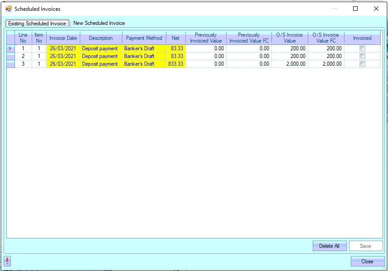Open Payment Method cell for line 3

pyautogui.click(x=144, y=64)
